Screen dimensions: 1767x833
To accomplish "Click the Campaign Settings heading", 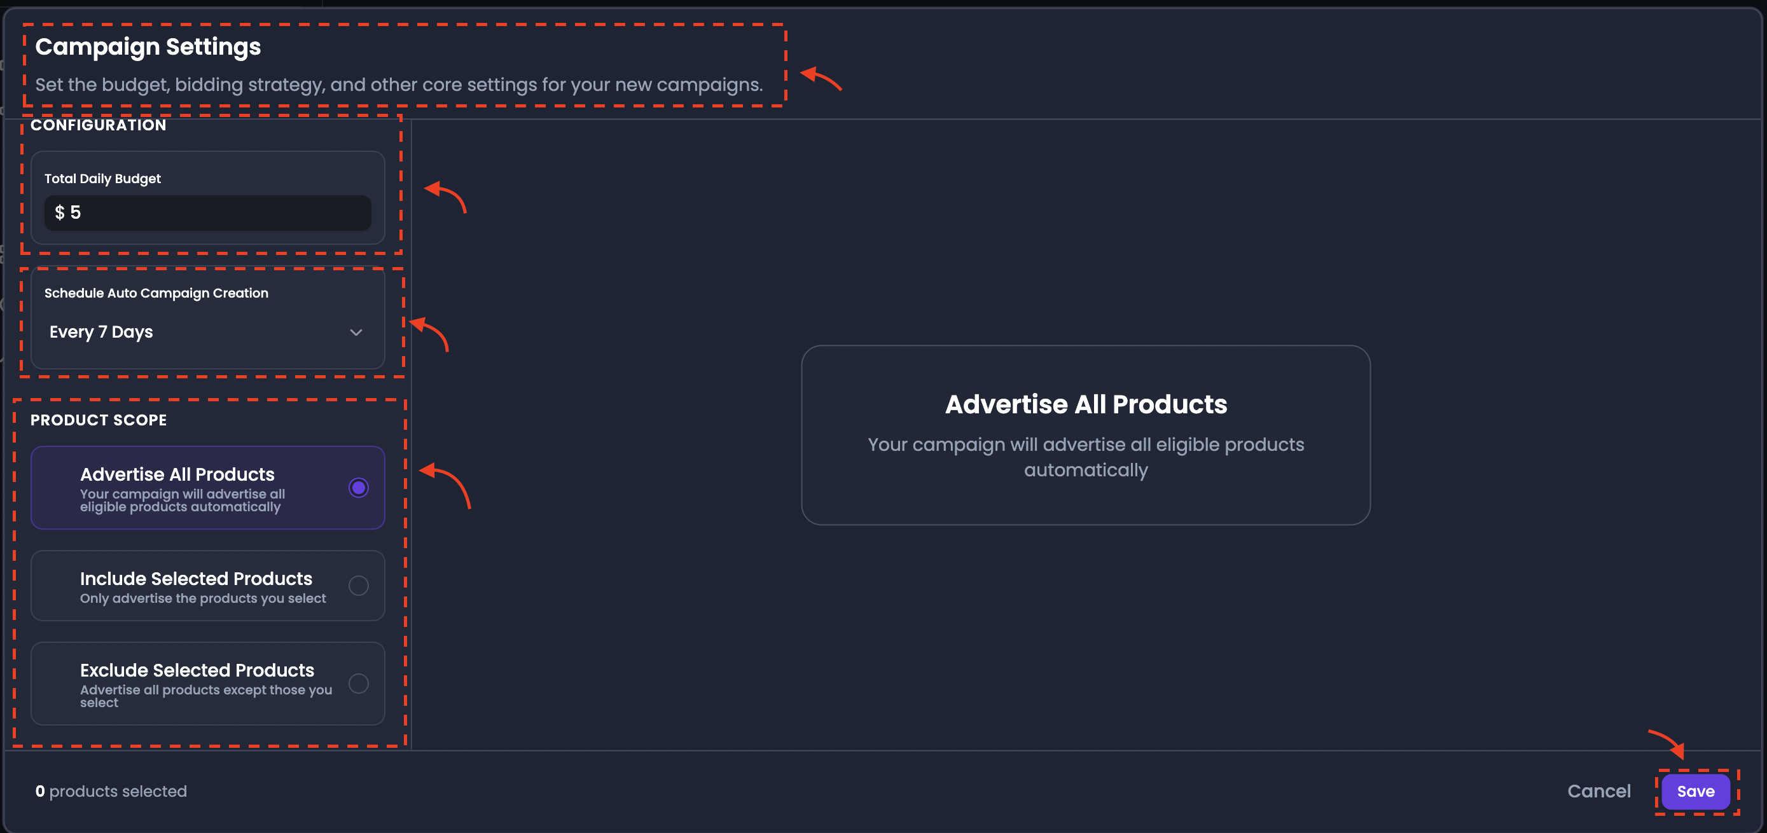I will click(148, 46).
